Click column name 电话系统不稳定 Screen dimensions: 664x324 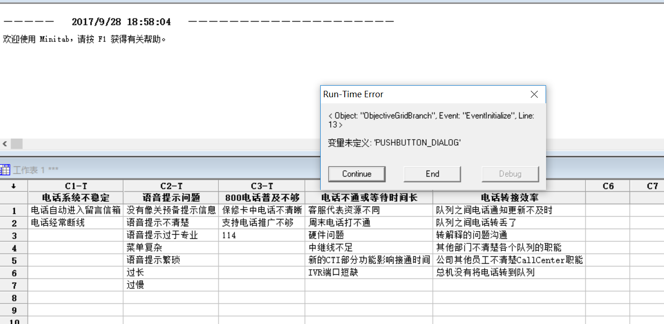(x=76, y=198)
